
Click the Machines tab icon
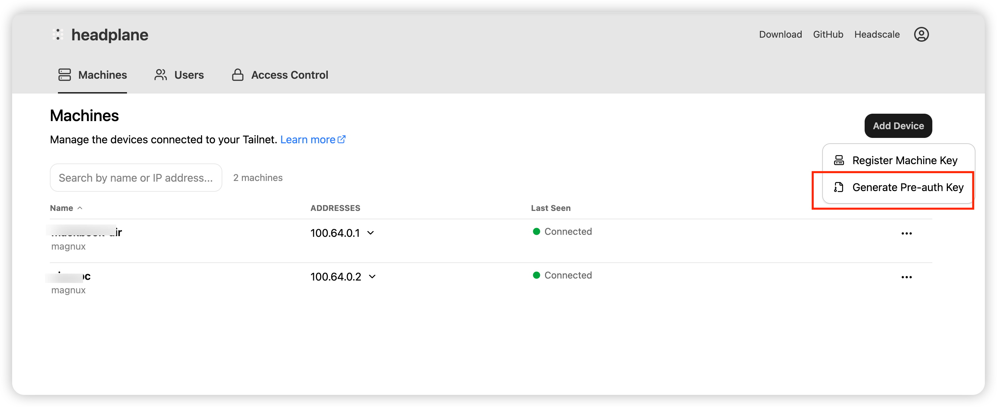pos(64,75)
